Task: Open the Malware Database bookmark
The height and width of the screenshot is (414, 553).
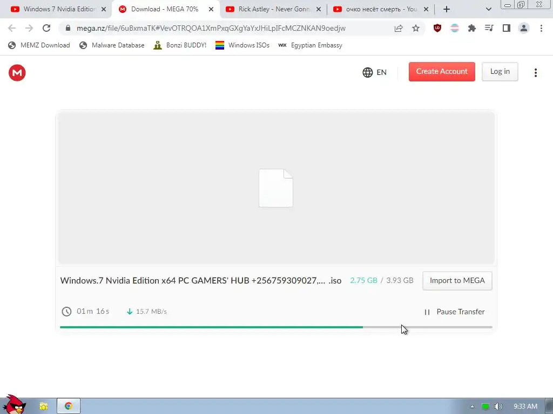Action: pyautogui.click(x=112, y=45)
